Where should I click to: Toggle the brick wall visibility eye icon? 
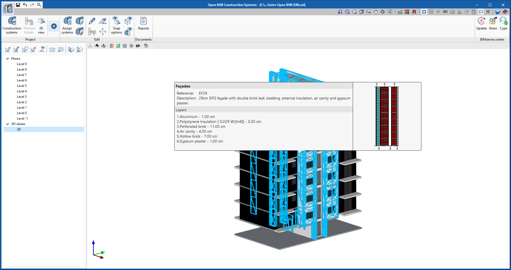pos(128,31)
